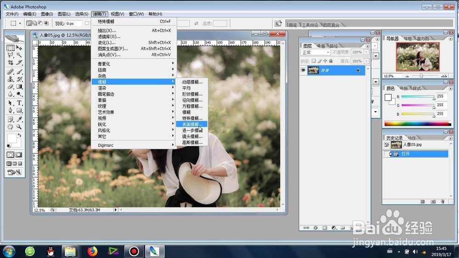Click 表面模糊 in the blur submenu
The image size is (459, 258).
(x=192, y=124)
